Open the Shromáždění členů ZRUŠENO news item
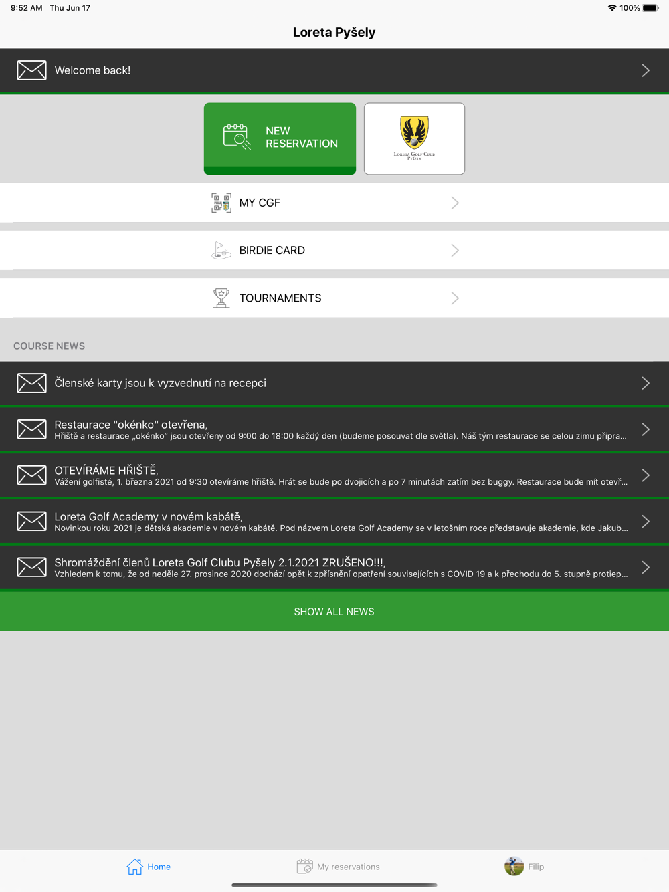The image size is (669, 892). [334, 568]
